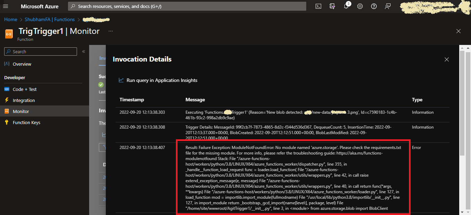Image resolution: width=471 pixels, height=215 pixels.
Task: Go to Home breadcrumb
Action: [11, 19]
